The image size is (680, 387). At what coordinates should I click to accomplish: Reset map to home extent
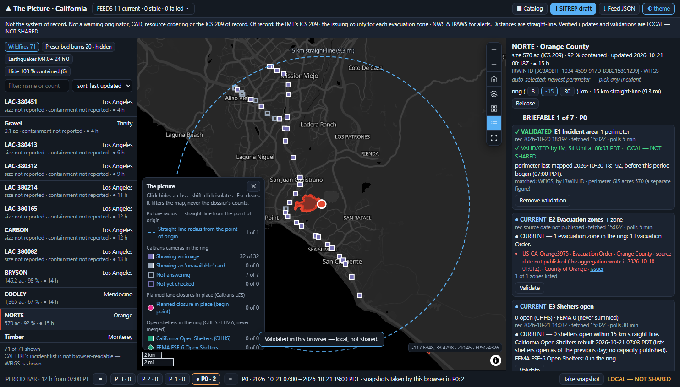tap(494, 79)
